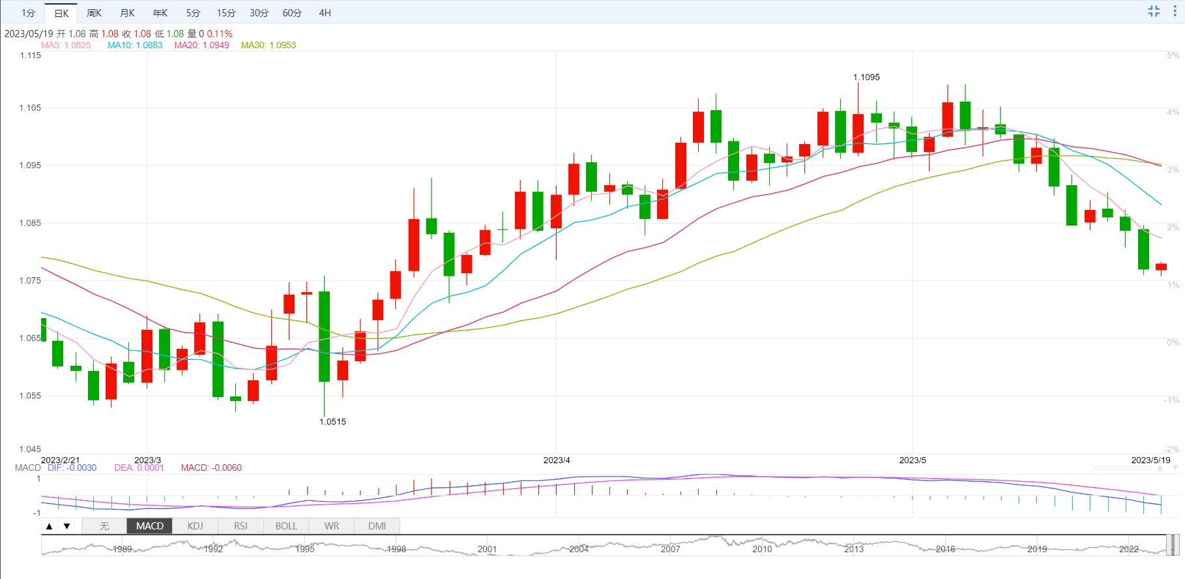Viewport: 1185px width, 579px height.
Task: Click the exit fullscreen icon
Action: (1154, 11)
